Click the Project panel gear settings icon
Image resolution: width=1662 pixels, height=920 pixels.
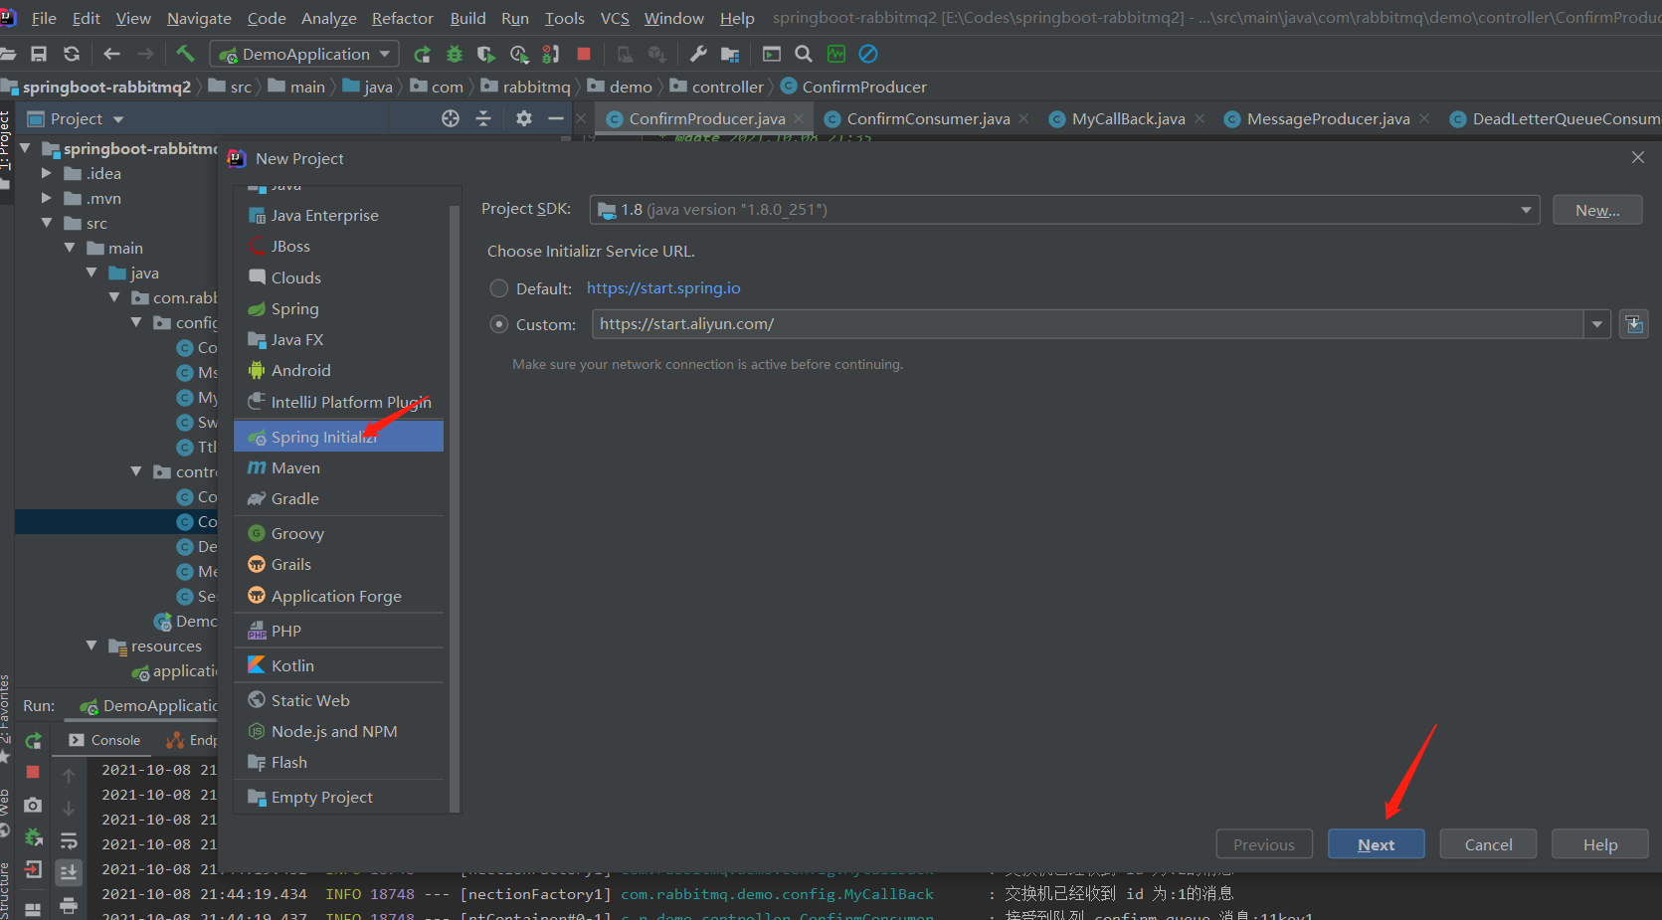click(524, 118)
